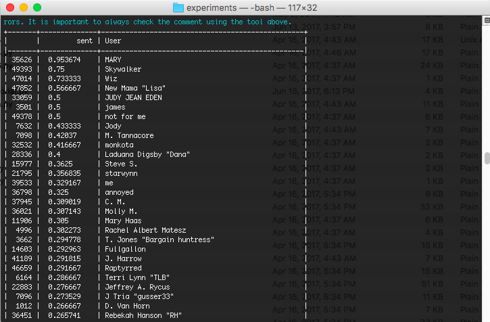Click the user name 'annoyed'
This screenshot has width=490, height=322.
point(119,192)
